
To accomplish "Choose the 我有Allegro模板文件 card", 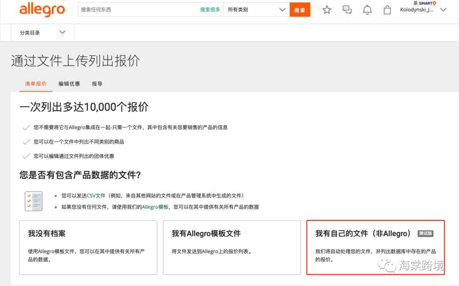I will (x=232, y=248).
